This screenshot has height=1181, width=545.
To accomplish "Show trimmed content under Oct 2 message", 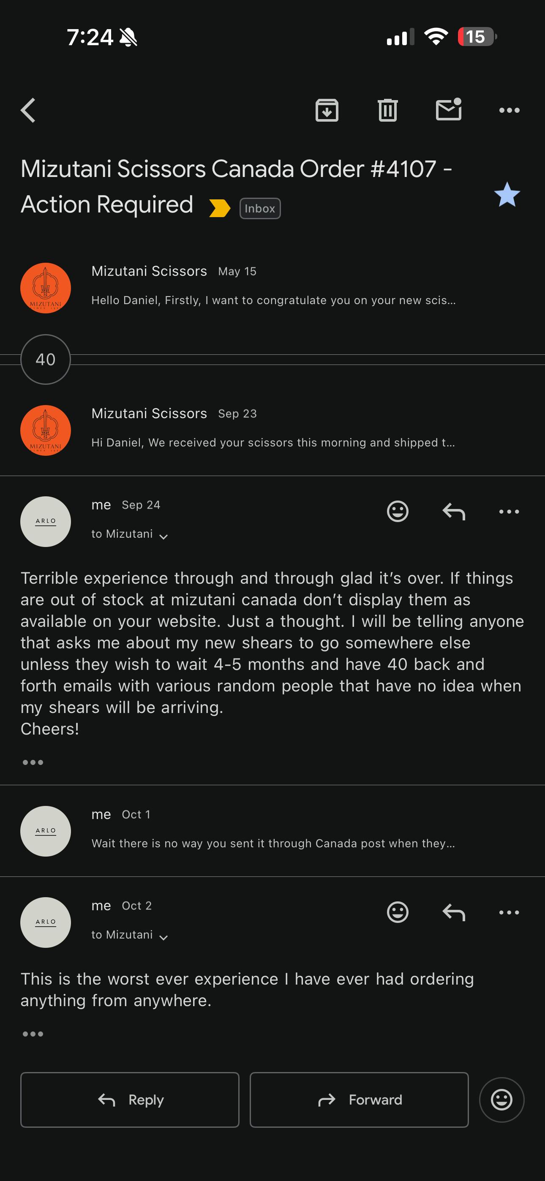I will (x=33, y=1033).
